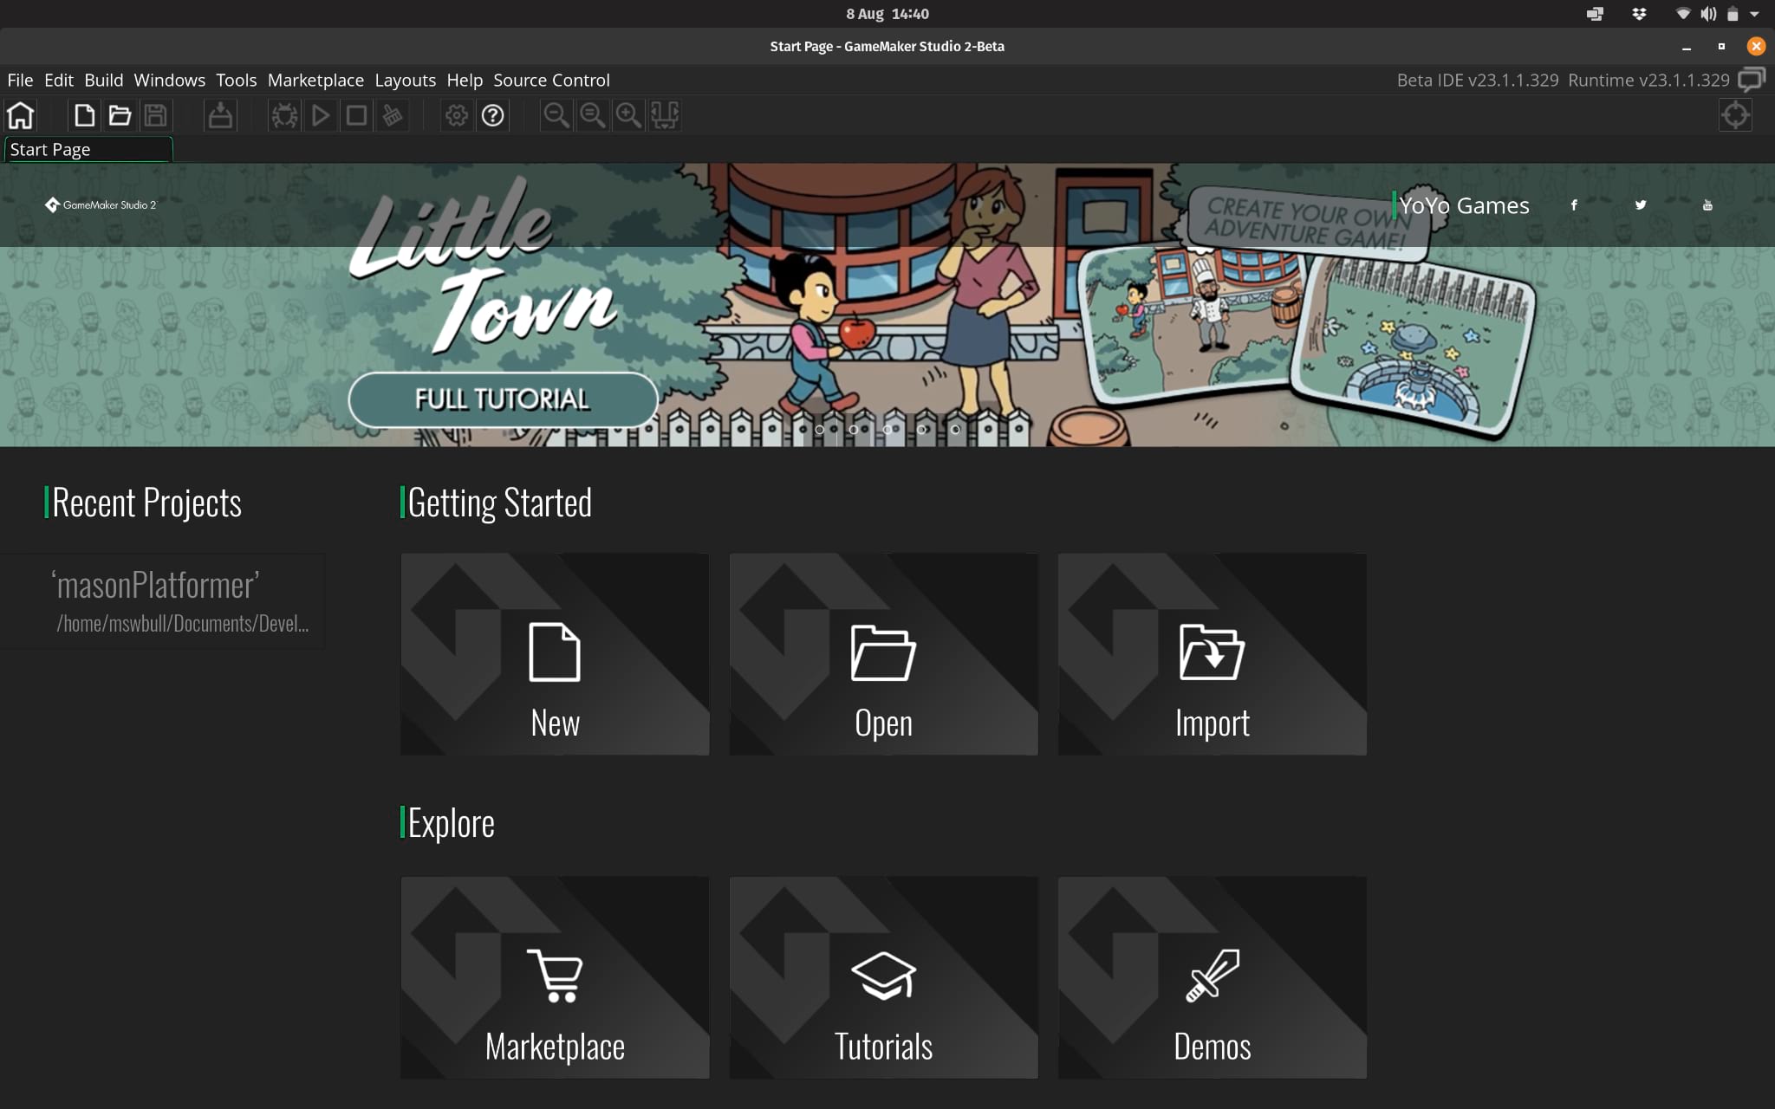Save project with the floppy disk icon

[x=156, y=115]
